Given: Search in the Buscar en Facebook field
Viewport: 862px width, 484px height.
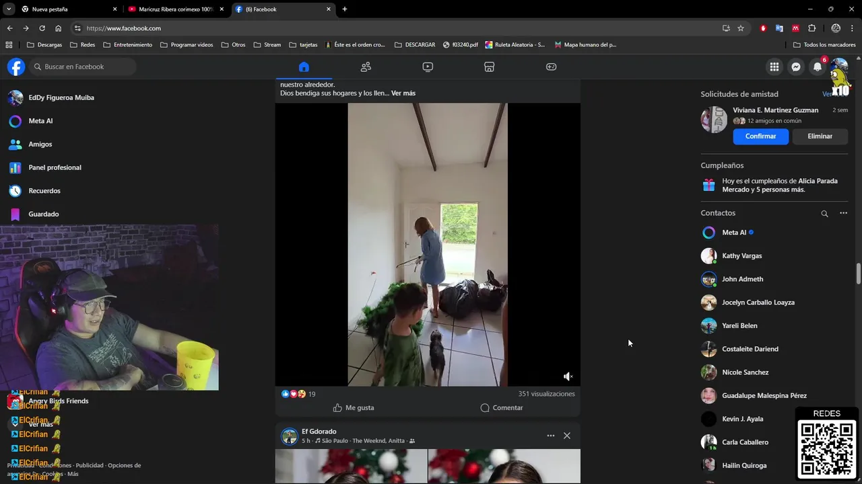Looking at the screenshot, I should tap(82, 67).
